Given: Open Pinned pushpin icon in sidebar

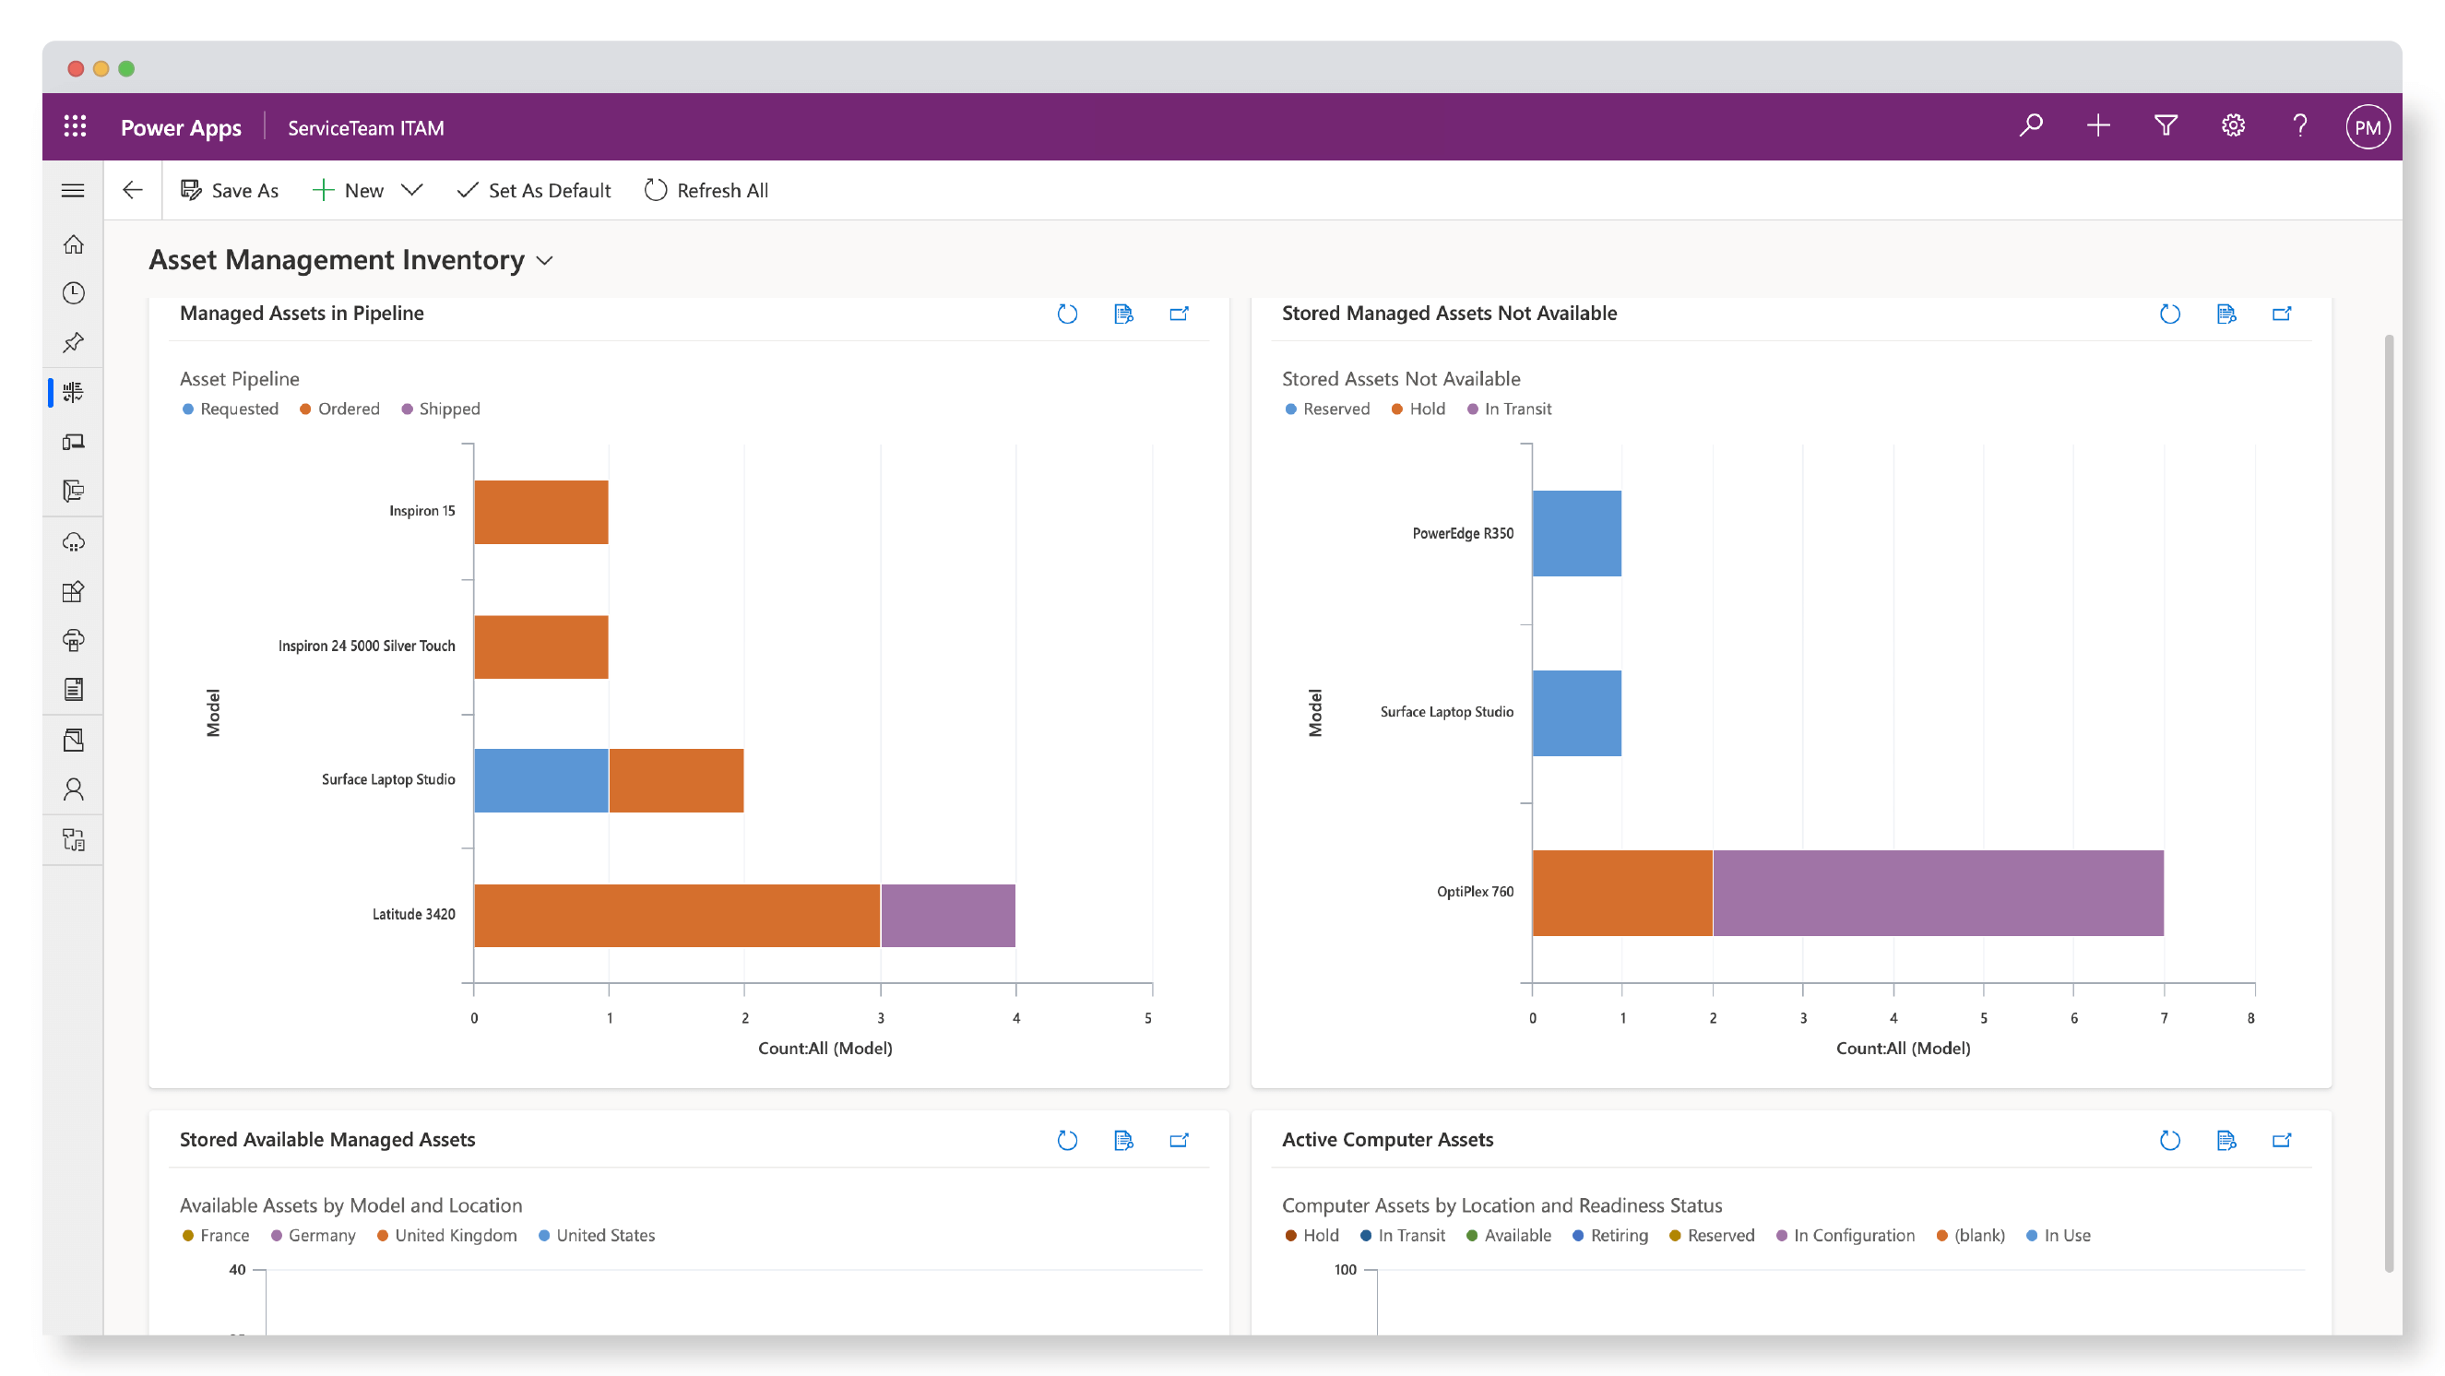Looking at the screenshot, I should 73,342.
